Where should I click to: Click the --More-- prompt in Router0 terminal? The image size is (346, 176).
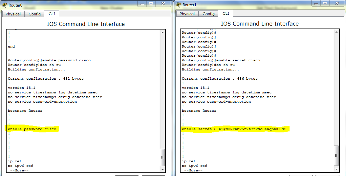[x=19, y=170]
